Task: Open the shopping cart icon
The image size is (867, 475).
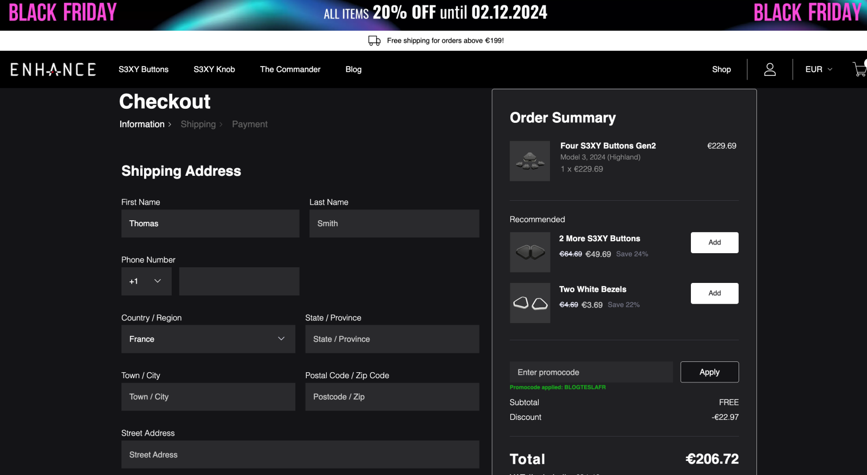Action: [860, 69]
